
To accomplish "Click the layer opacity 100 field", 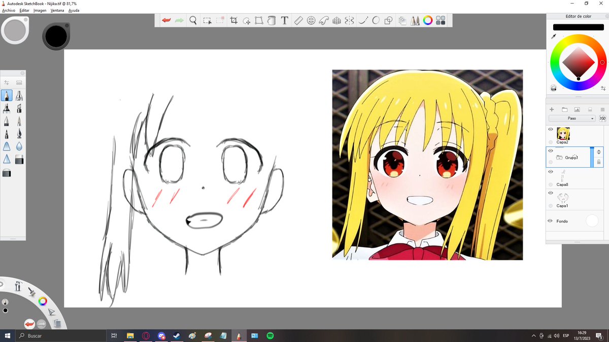I will pos(602,118).
